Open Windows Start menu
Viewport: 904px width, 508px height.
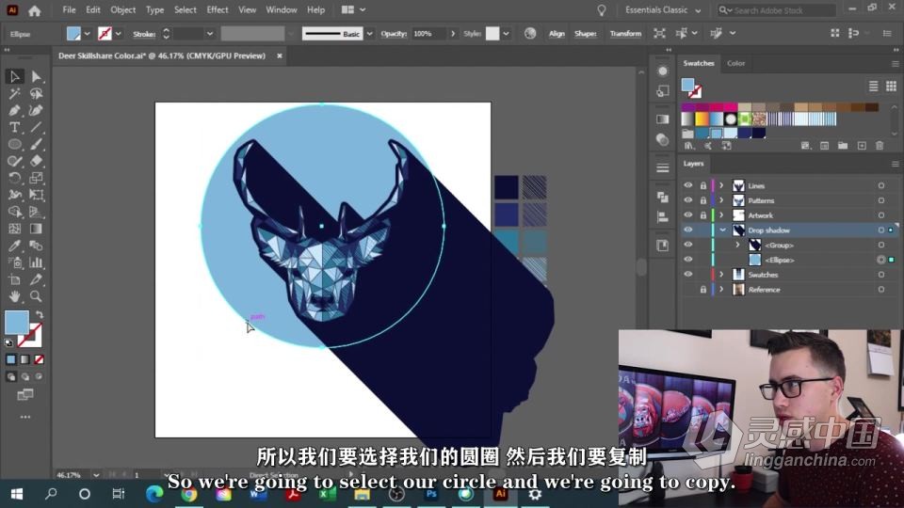(x=17, y=494)
